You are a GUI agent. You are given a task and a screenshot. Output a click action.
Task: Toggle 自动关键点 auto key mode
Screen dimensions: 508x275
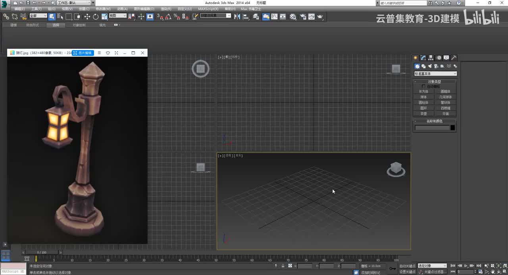[x=407, y=266]
